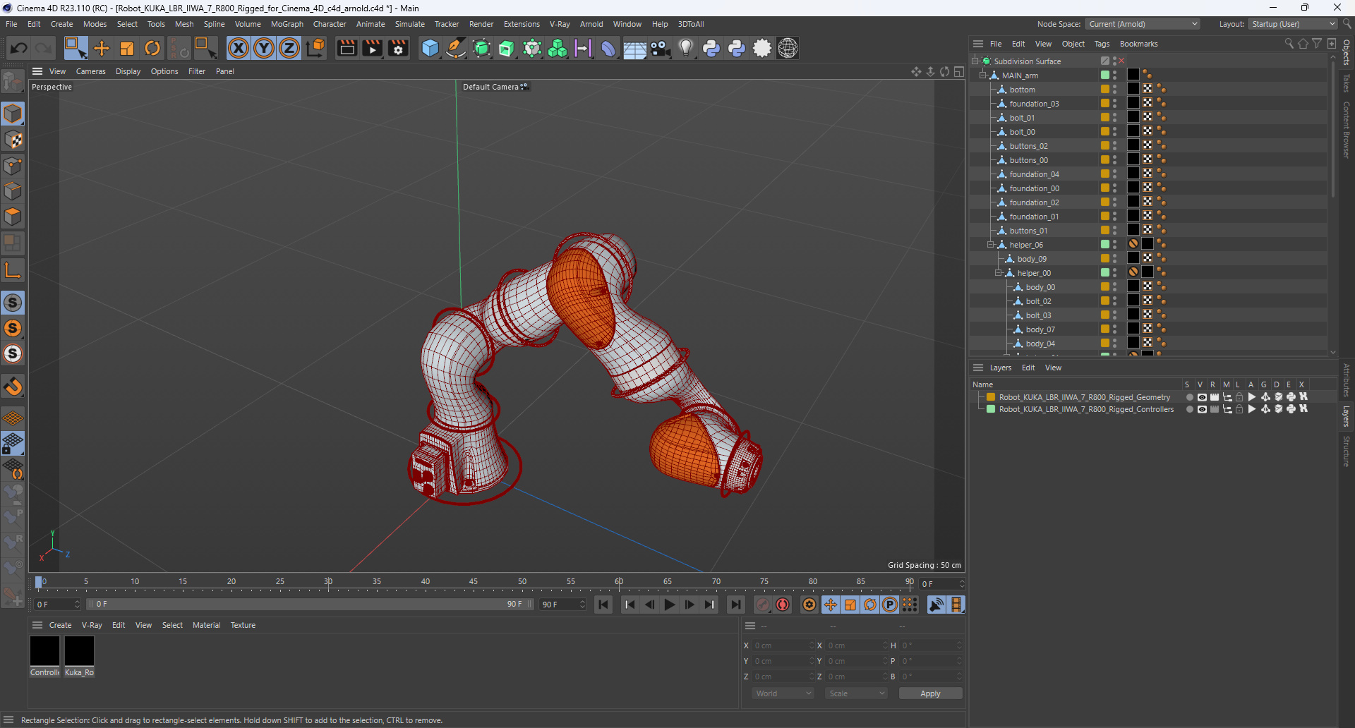1355x728 pixels.
Task: Select body_09 object in tree
Action: pos(1032,259)
